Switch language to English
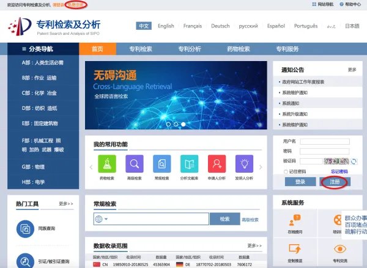367x268 pixels. [x=166, y=26]
